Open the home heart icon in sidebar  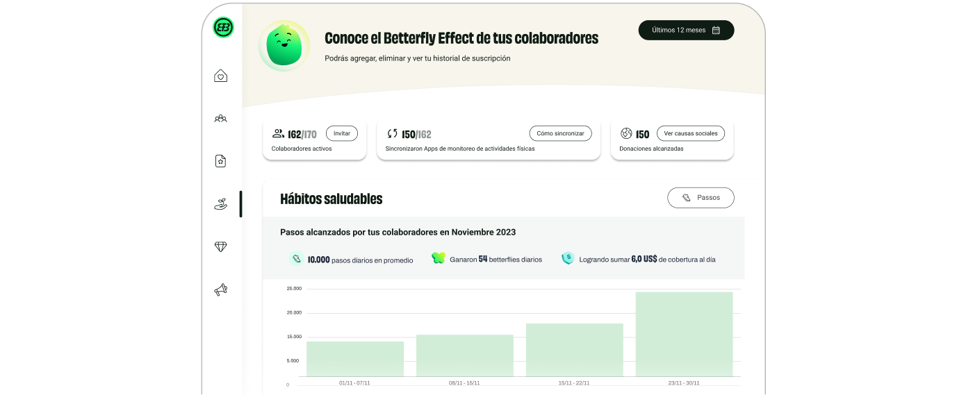click(221, 76)
